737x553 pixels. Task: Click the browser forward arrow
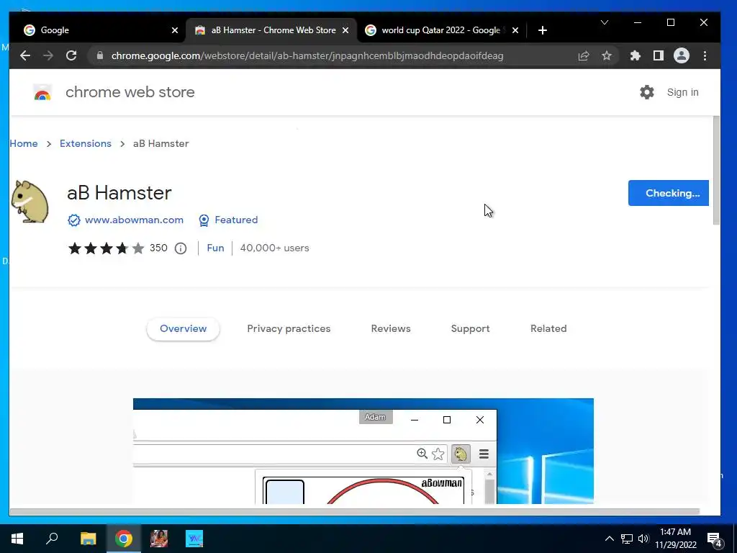pos(48,55)
